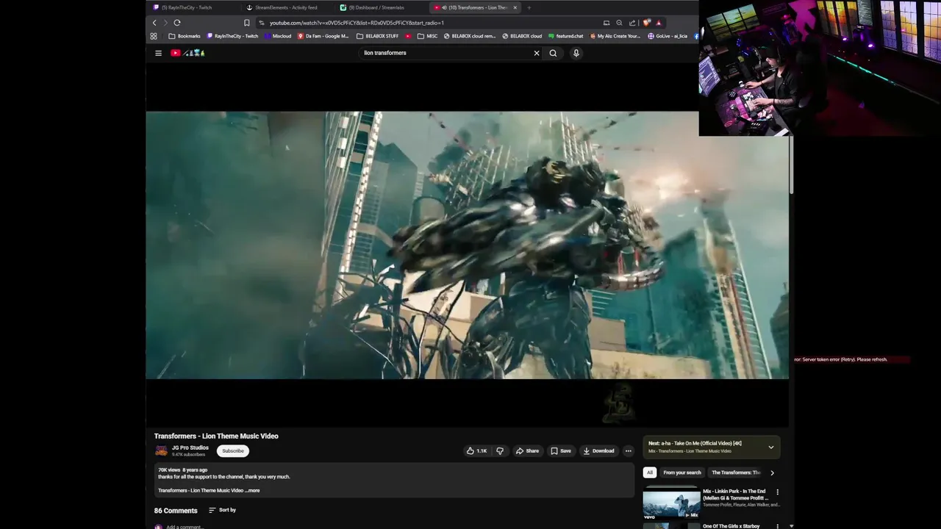Open the Bookmarks folder dropdown
The height and width of the screenshot is (529, 941).
point(184,36)
